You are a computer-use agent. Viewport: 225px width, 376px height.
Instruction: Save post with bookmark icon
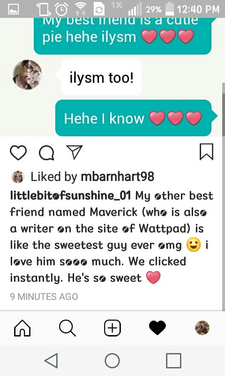[206, 152]
